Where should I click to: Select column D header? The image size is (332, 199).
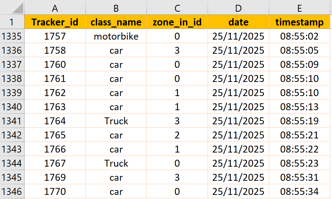coord(238,8)
